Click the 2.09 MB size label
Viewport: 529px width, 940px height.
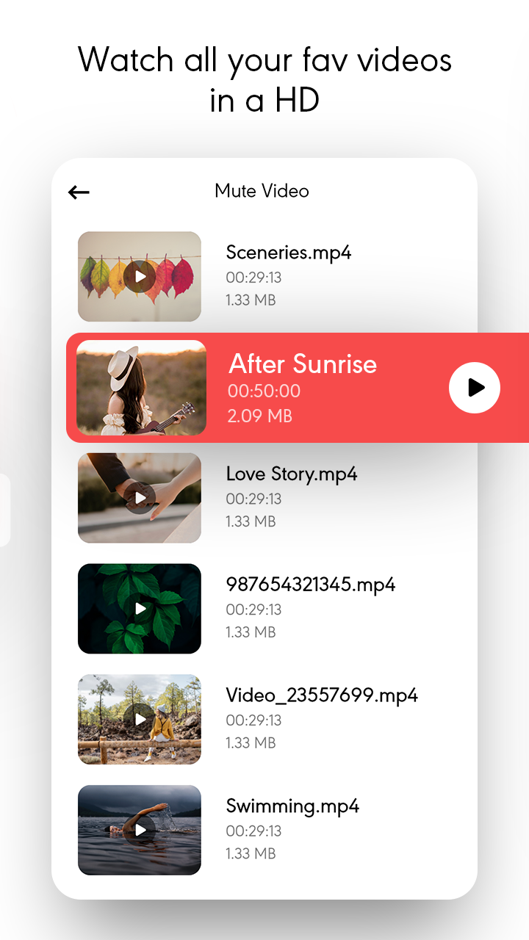click(259, 416)
